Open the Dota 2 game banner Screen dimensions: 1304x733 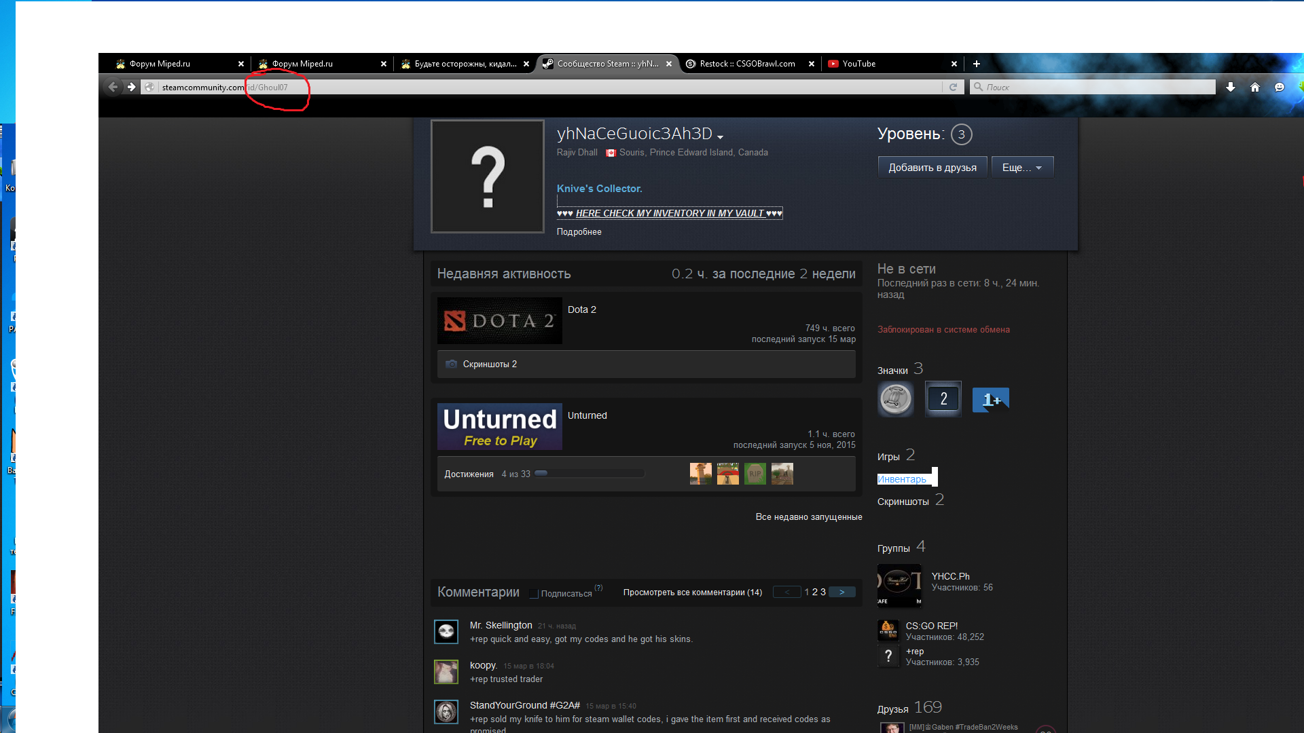coord(500,320)
